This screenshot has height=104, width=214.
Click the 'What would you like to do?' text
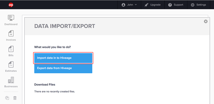(53, 47)
